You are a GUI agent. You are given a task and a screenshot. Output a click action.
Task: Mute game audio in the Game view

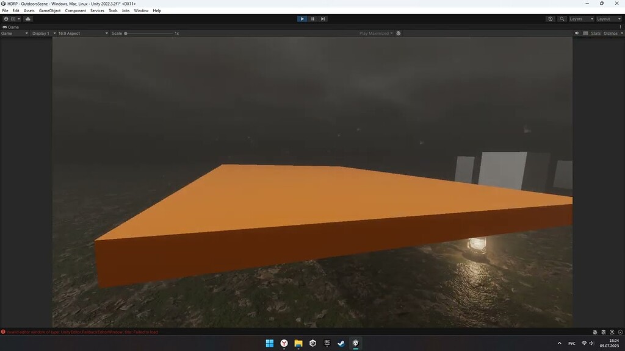coord(577,33)
